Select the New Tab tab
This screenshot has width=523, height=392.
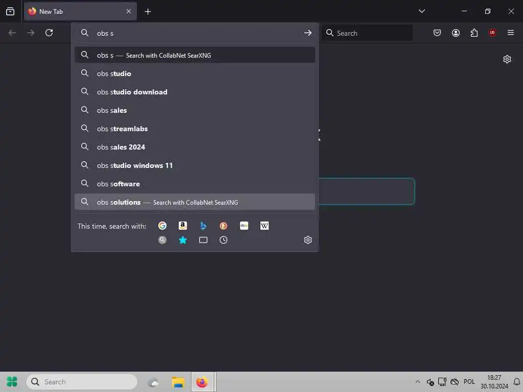click(80, 11)
